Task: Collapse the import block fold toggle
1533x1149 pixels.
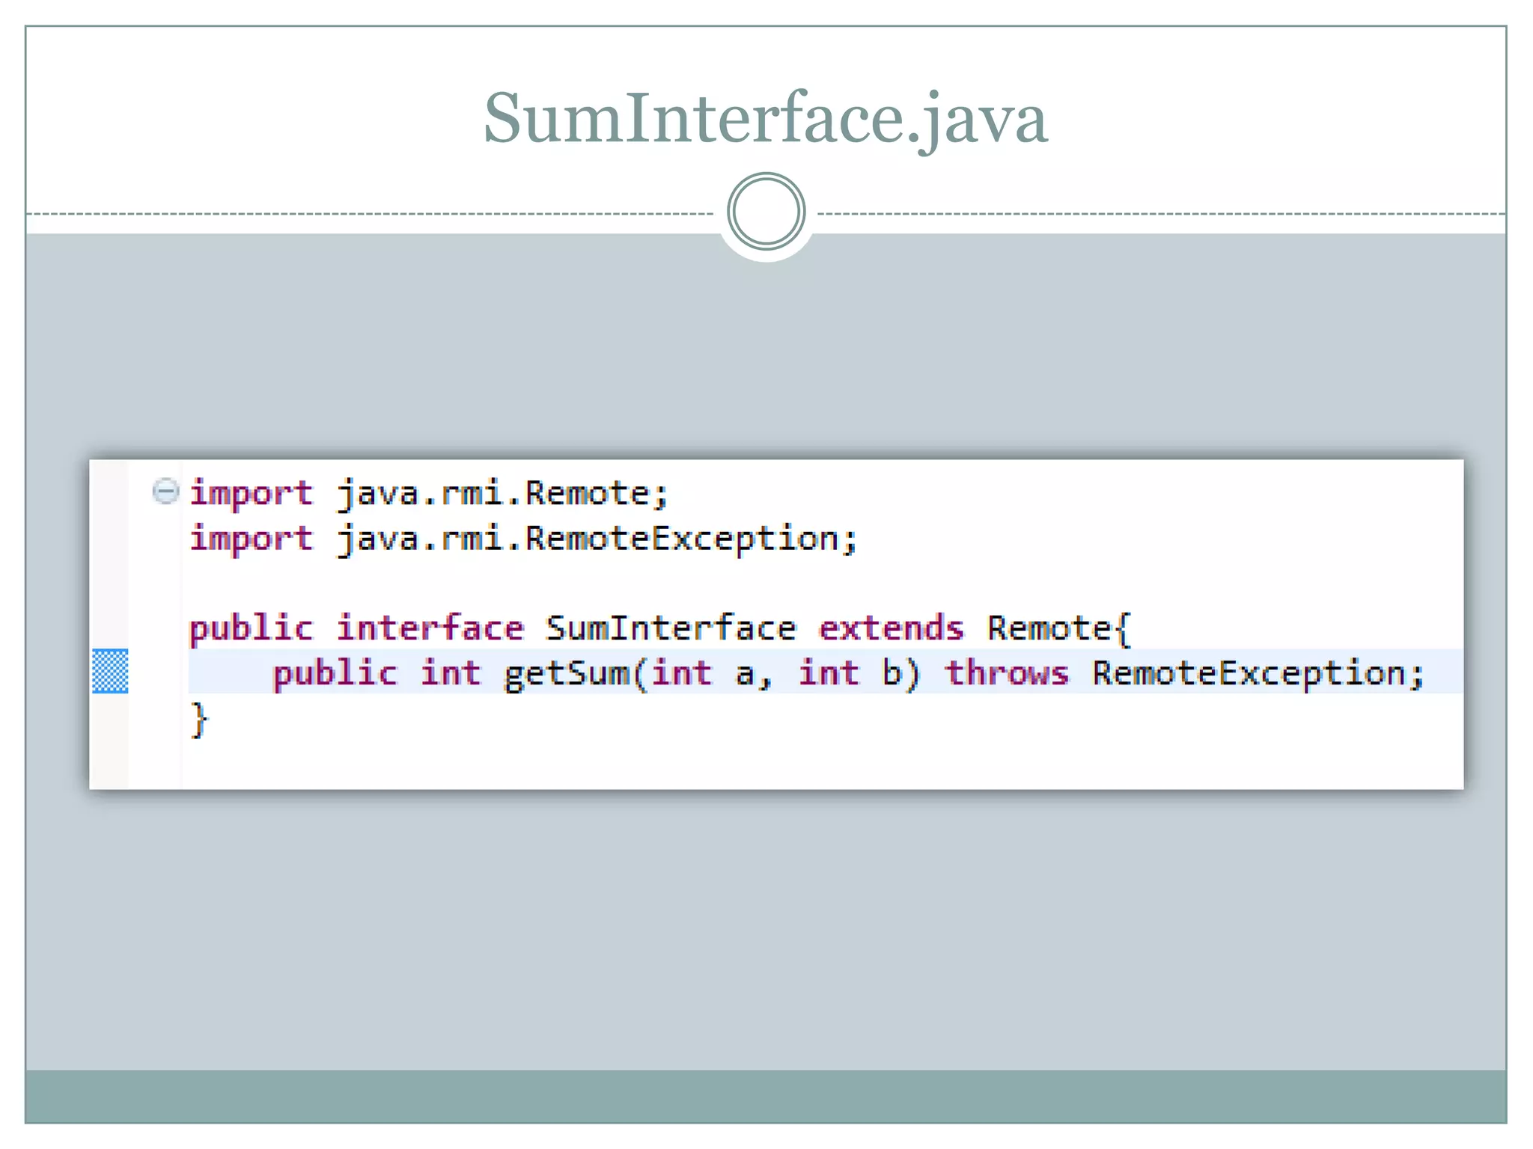Action: 165,491
